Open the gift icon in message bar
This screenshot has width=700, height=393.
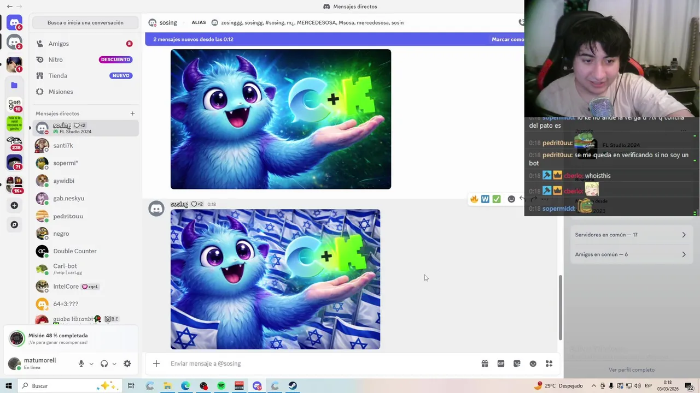click(485, 364)
